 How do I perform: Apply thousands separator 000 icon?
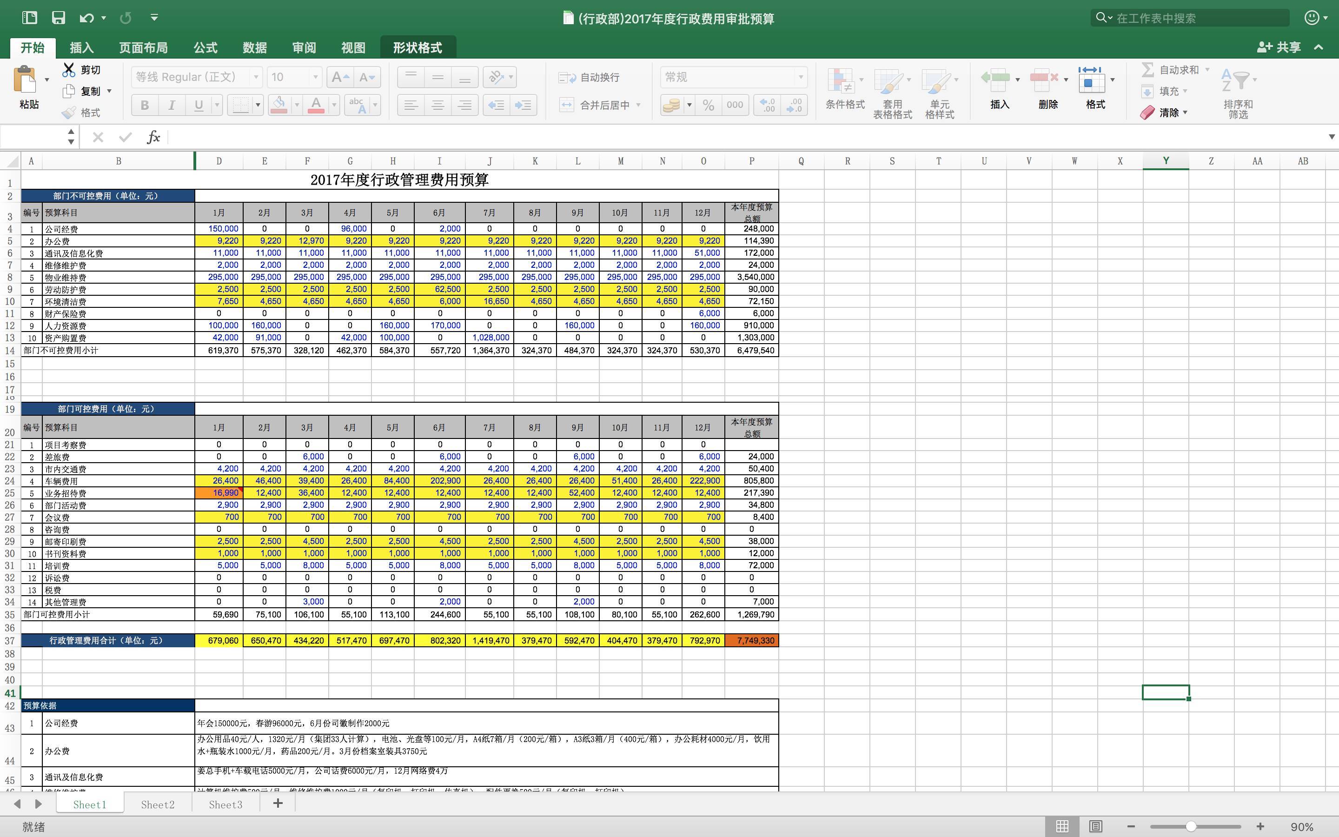tap(735, 105)
